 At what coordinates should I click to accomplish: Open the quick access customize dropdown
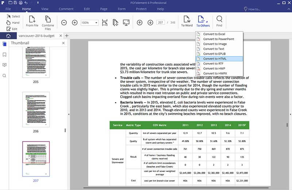[x=38, y=3]
